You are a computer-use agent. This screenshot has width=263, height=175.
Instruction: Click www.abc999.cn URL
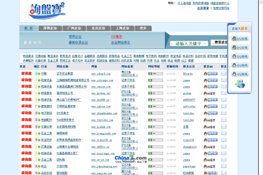click(x=100, y=100)
